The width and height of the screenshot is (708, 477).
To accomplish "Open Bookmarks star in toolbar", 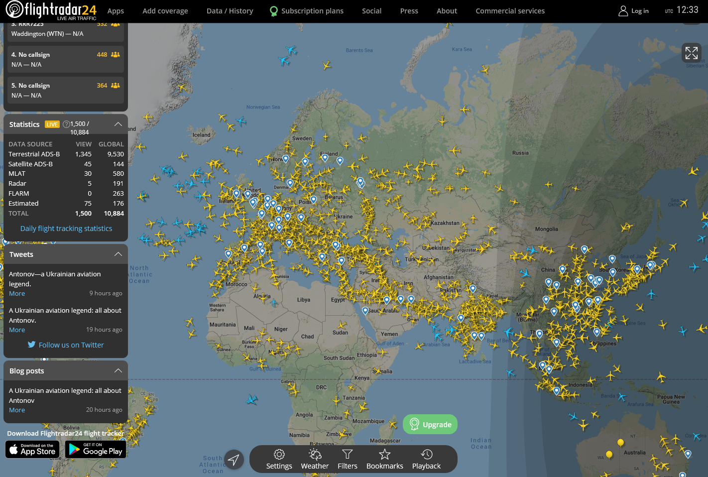I will (x=384, y=459).
